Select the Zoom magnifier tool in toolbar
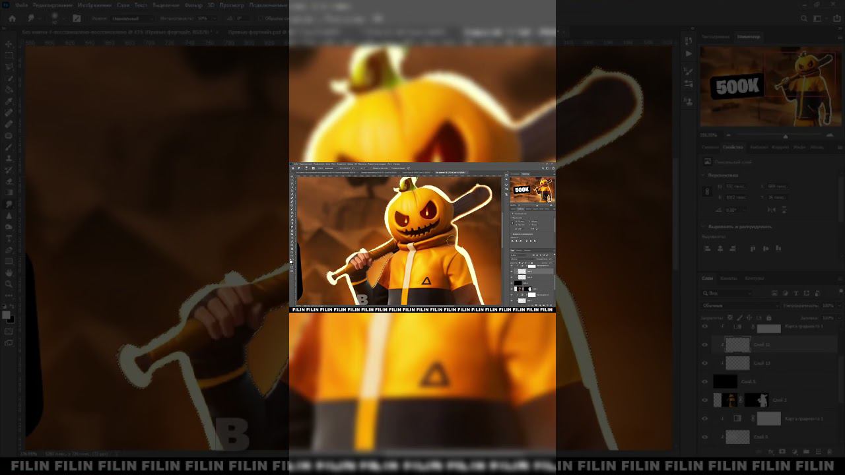 (x=9, y=284)
